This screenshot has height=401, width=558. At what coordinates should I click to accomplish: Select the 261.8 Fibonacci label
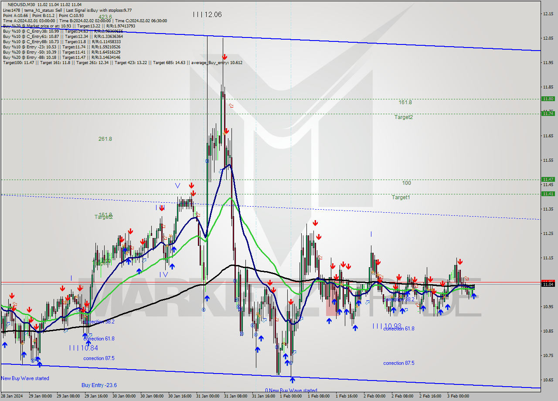[105, 139]
